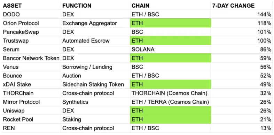This screenshot has height=135, width=274.
Task: Select the REN asset cell
Action: click(31, 128)
